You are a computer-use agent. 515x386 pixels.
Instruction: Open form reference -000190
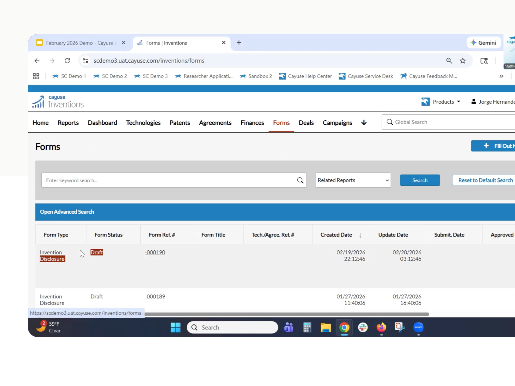pyautogui.click(x=155, y=253)
